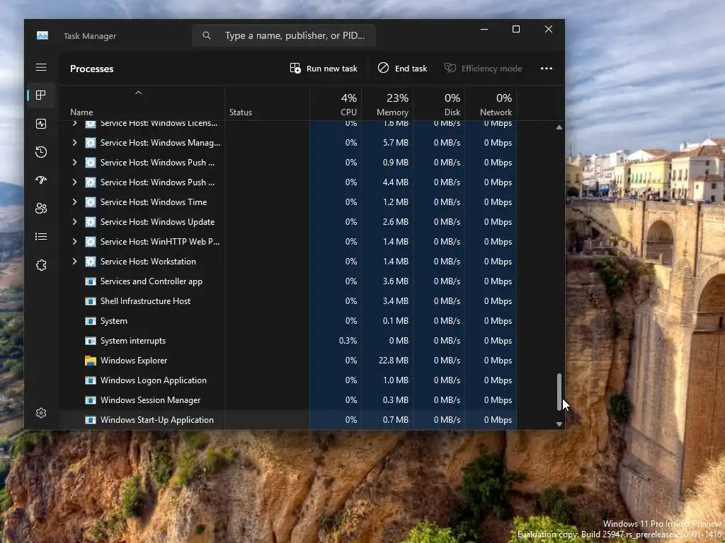The width and height of the screenshot is (725, 543).
Task: Expand Service Host: Windows Update
Action: 74,221
